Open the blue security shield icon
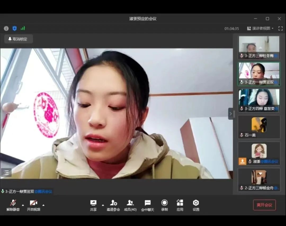 click(x=15, y=28)
